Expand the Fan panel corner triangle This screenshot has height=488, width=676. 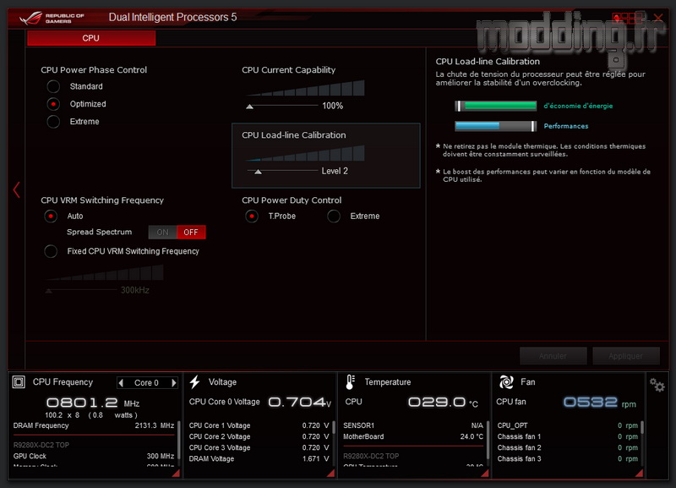(640, 474)
